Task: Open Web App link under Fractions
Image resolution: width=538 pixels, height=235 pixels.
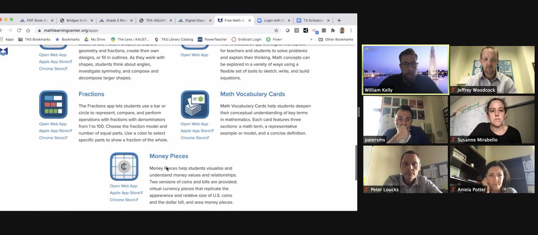Action: [53, 124]
